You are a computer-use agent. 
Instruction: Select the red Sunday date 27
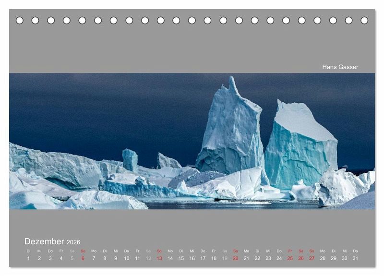(312, 258)
